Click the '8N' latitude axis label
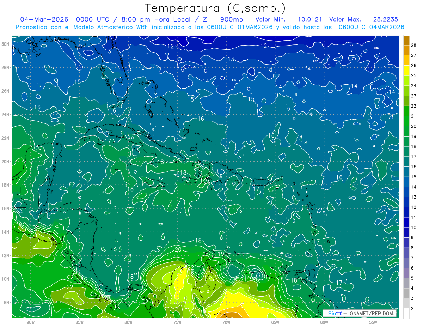This screenshot has height=327, width=423. [x=7, y=302]
